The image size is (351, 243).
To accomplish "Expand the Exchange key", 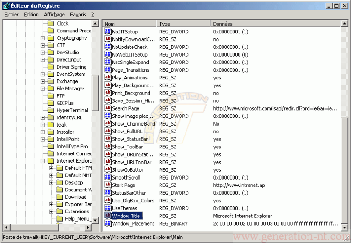I will [43, 81].
